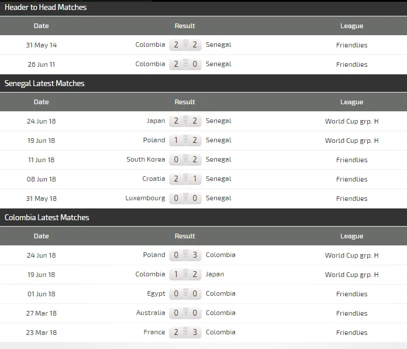Open the Luxembourg team link
Image resolution: width=407 pixels, height=349 pixels.
[x=145, y=198]
